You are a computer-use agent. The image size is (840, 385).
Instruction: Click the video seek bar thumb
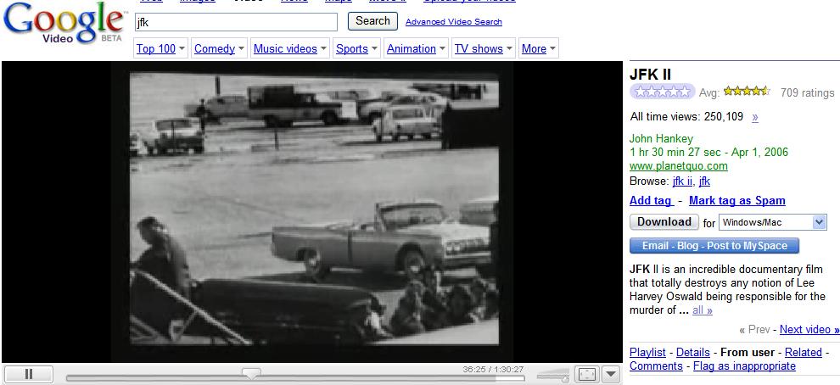(x=250, y=372)
